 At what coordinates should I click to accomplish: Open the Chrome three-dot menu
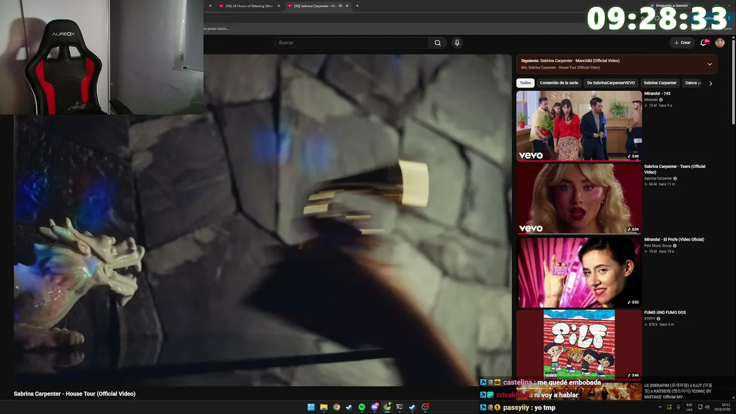(x=730, y=18)
